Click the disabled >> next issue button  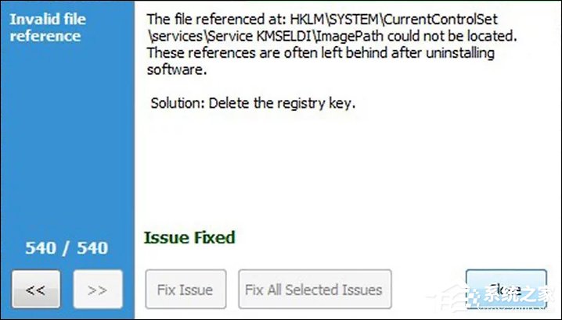tap(98, 290)
